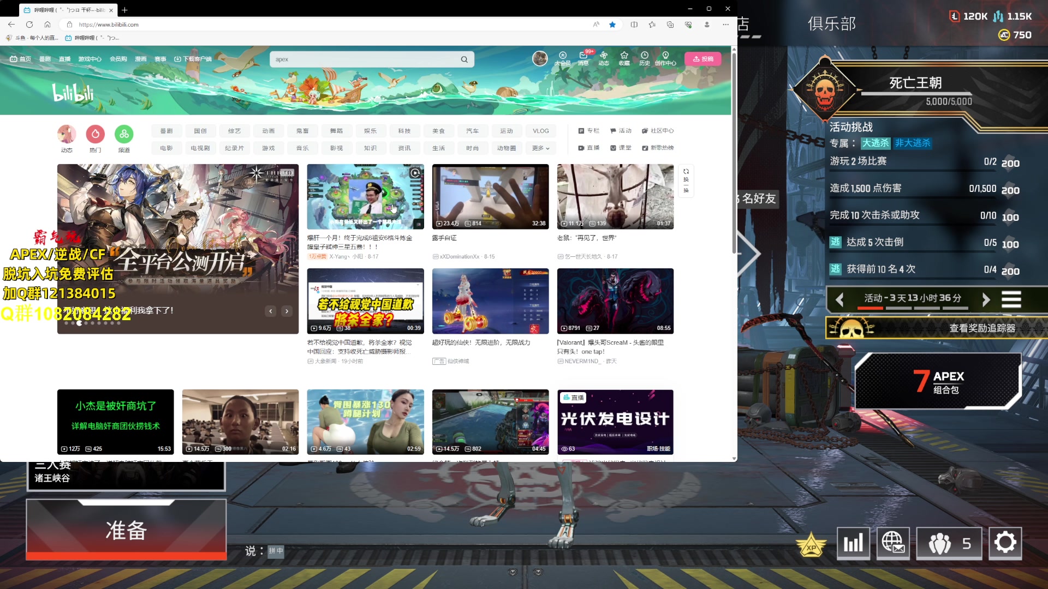This screenshot has height=589, width=1048.
Task: Click the pink-haired 动态 avatar icon
Action: pyautogui.click(x=67, y=134)
